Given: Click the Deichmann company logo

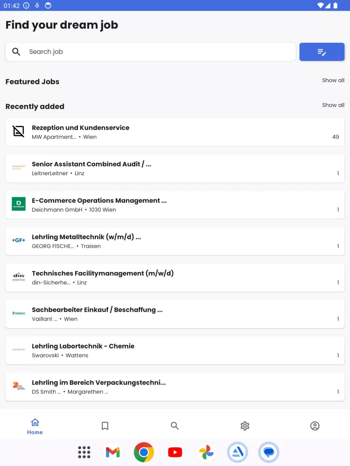Looking at the screenshot, I should (x=19, y=205).
